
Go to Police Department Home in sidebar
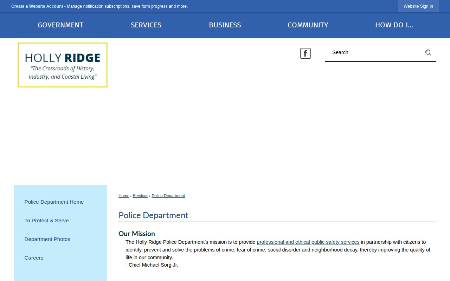tap(54, 202)
